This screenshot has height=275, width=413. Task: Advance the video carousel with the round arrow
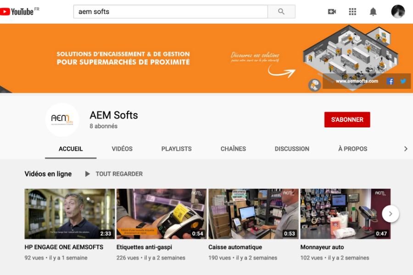click(391, 214)
